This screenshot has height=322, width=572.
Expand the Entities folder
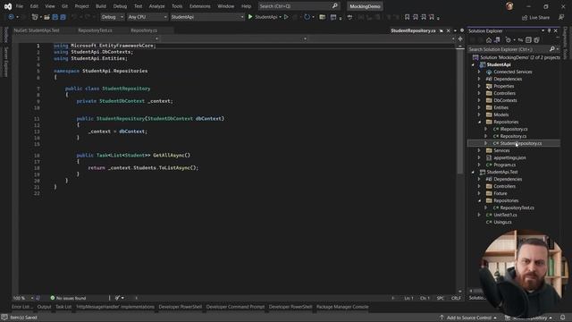[479, 107]
